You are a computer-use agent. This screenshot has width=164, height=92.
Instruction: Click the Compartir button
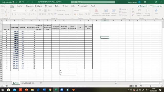[142, 6]
